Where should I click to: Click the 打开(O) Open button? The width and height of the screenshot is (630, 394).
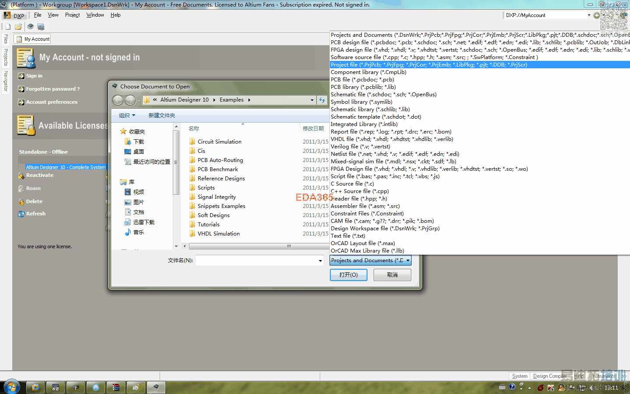[348, 275]
